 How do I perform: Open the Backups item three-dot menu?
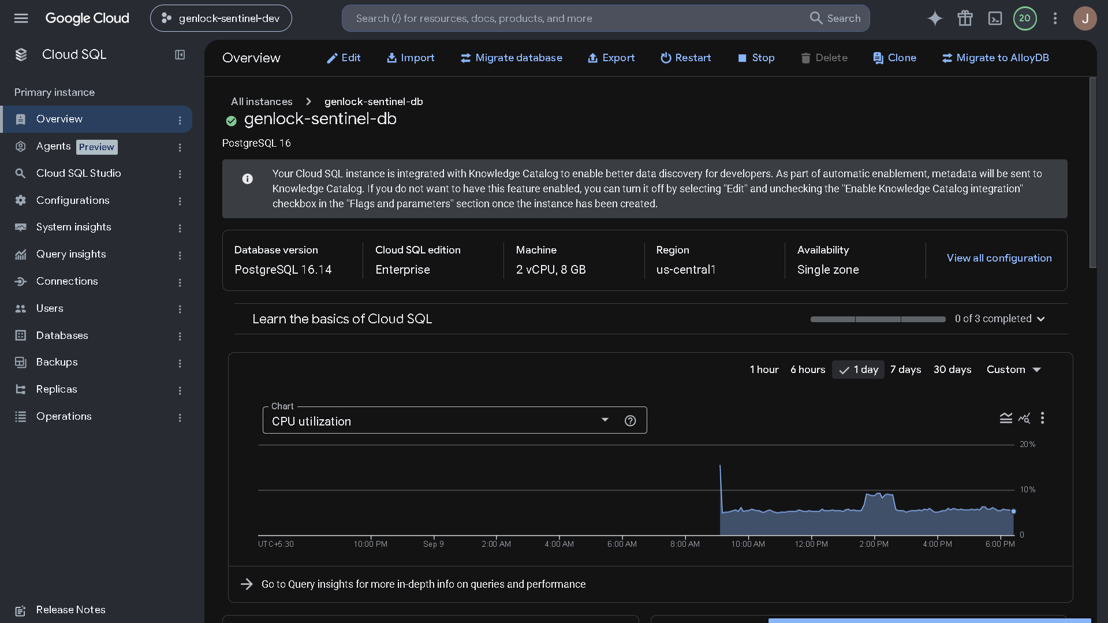180,363
